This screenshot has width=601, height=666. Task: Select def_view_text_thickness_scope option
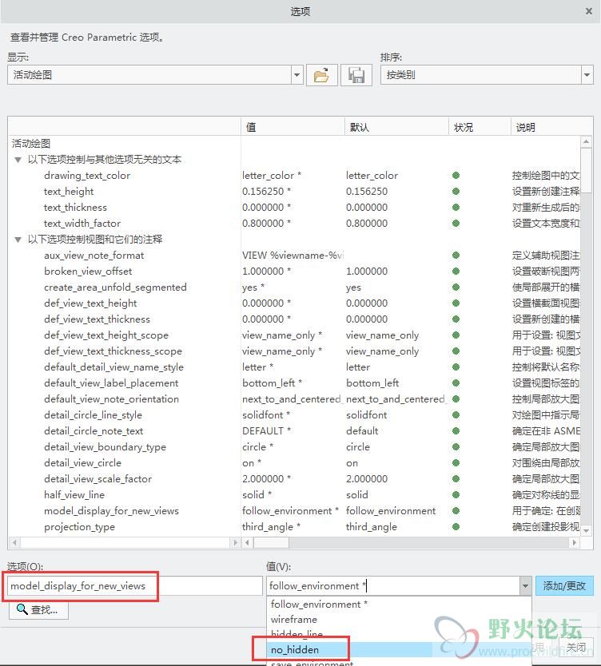(113, 351)
